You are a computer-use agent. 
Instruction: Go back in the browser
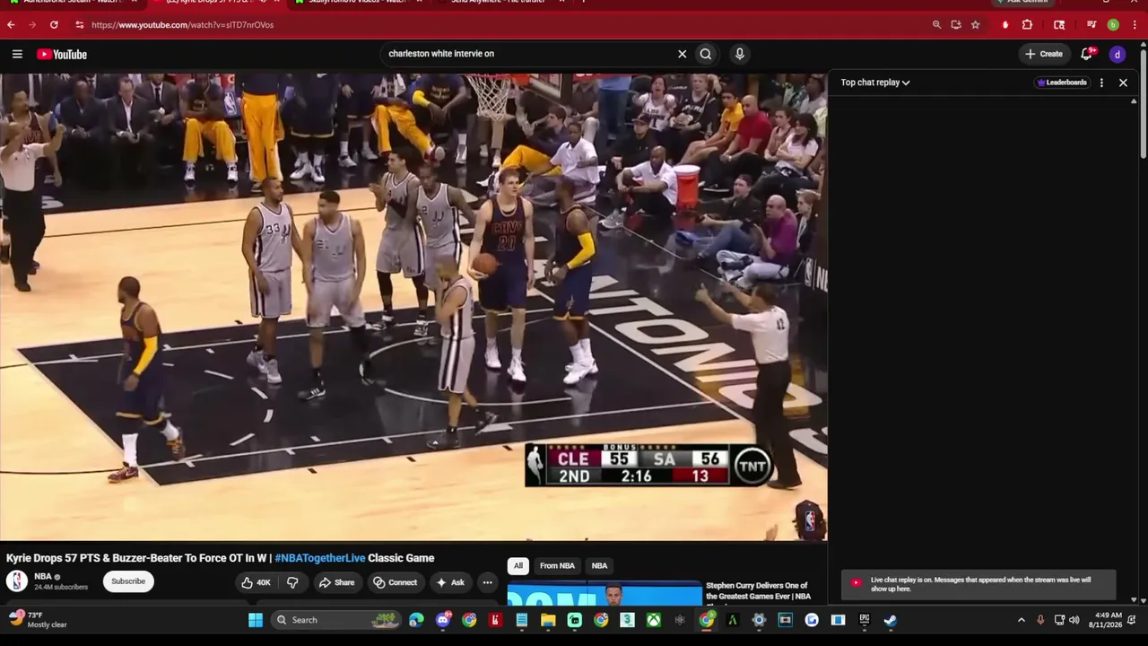pos(11,25)
